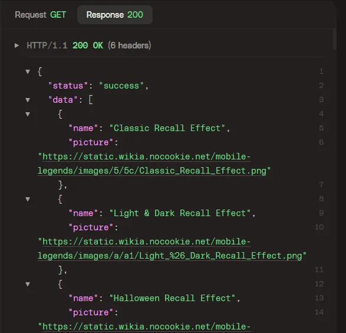Expand the HTTP/1.1 200 OK headers
The image size is (346, 333).
click(x=17, y=45)
